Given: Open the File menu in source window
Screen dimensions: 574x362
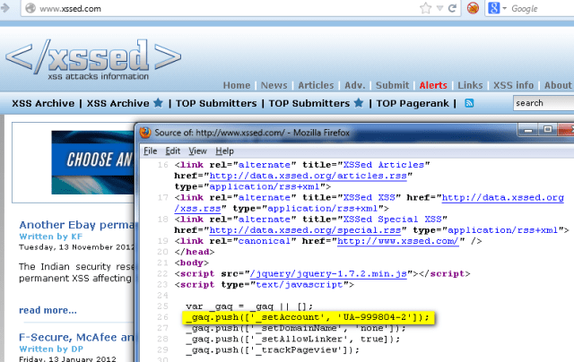Looking at the screenshot, I should point(150,151).
